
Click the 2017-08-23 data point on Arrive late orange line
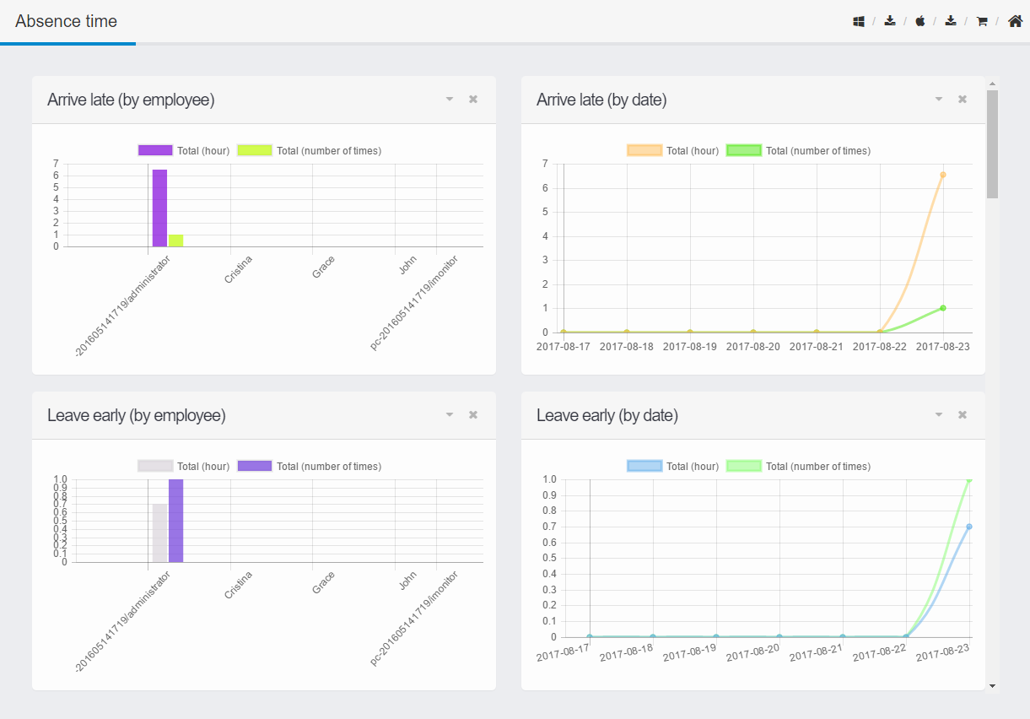[x=942, y=175]
